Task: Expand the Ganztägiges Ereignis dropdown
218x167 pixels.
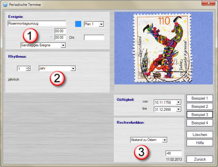Action: [63, 45]
